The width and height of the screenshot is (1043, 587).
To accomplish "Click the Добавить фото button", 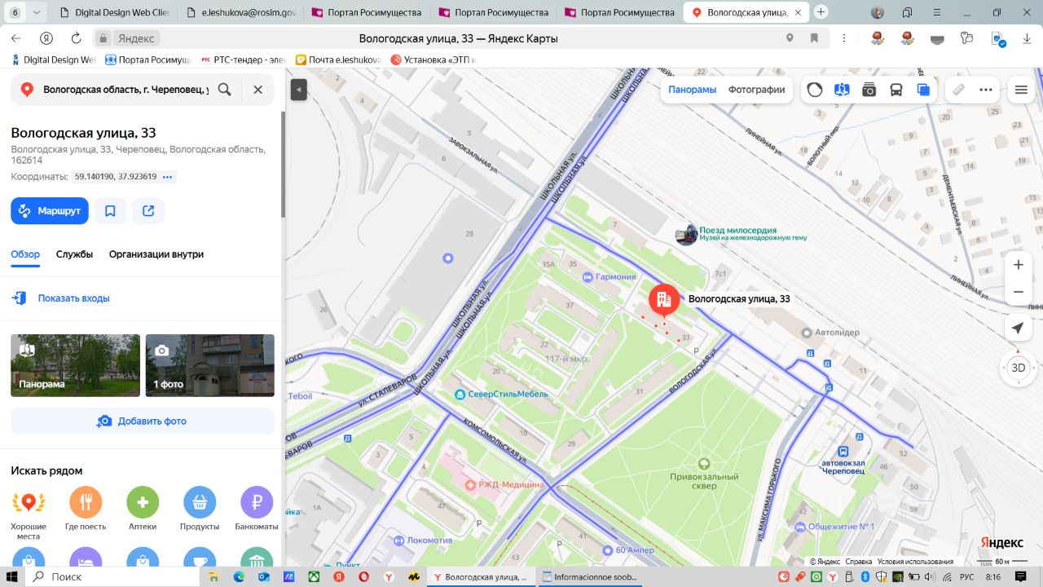I will click(x=143, y=421).
